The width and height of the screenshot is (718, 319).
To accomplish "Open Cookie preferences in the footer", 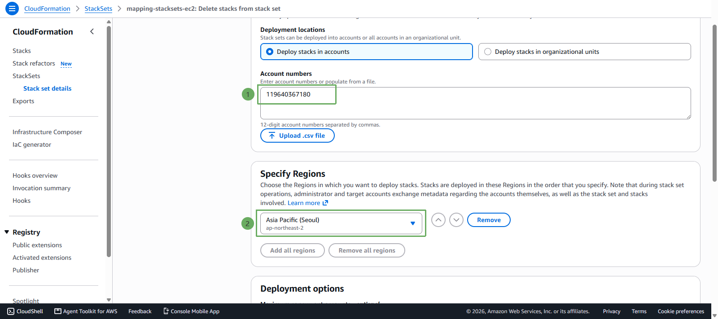I will [681, 311].
